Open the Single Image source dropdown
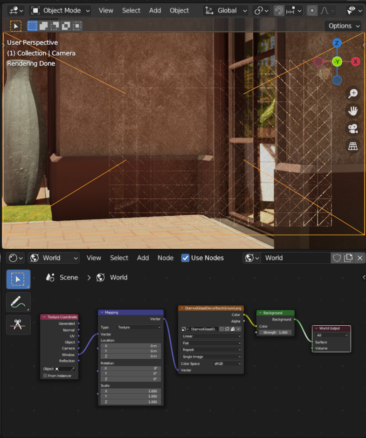The width and height of the screenshot is (366, 438). pos(211,357)
